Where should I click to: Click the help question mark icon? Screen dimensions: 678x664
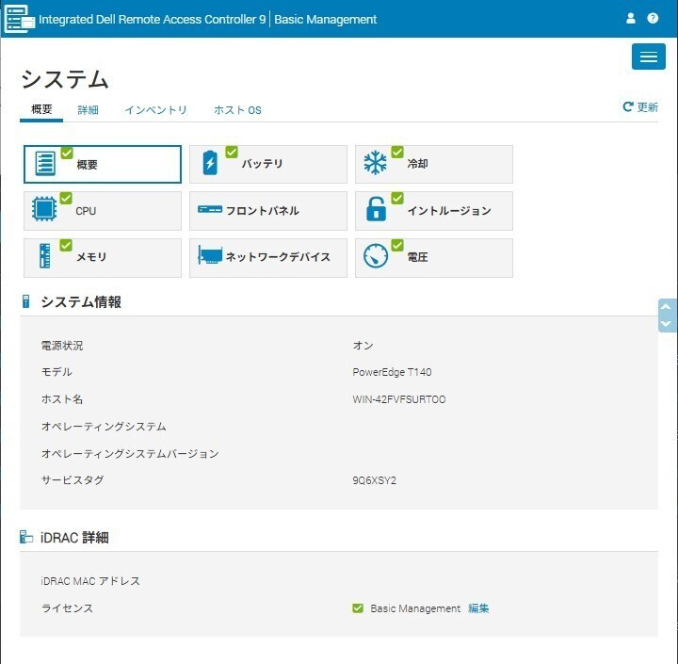click(653, 19)
